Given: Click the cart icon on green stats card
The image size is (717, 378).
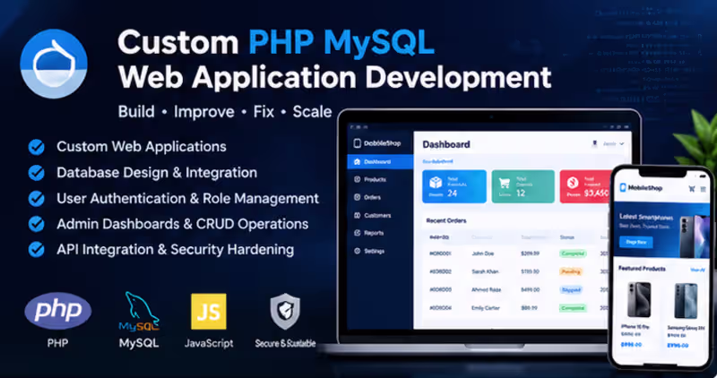Looking at the screenshot, I should coord(505,183).
